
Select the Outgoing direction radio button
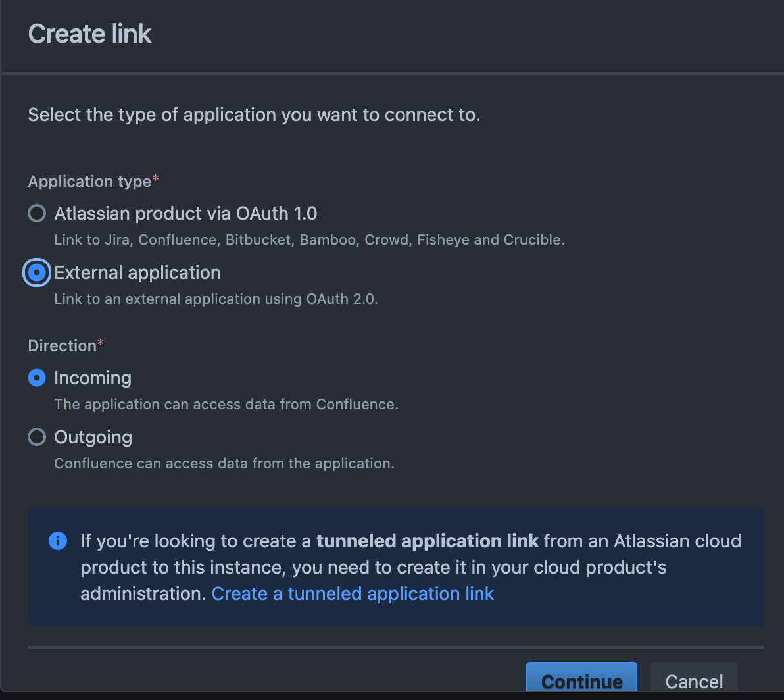point(37,437)
